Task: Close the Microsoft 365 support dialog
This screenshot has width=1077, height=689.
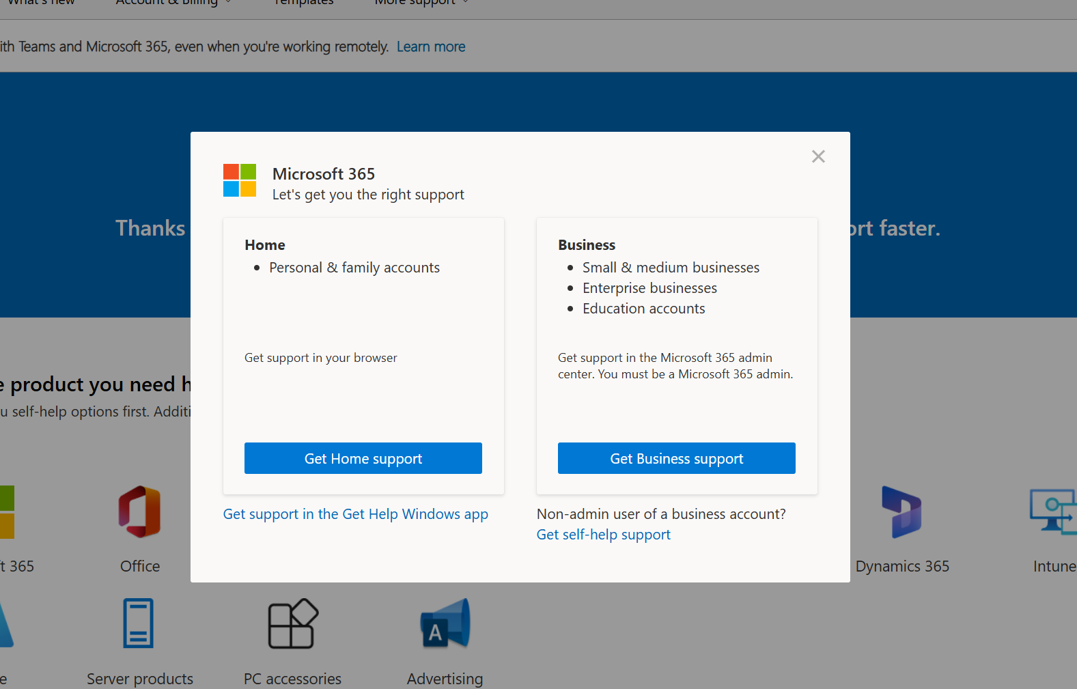Action: (818, 156)
